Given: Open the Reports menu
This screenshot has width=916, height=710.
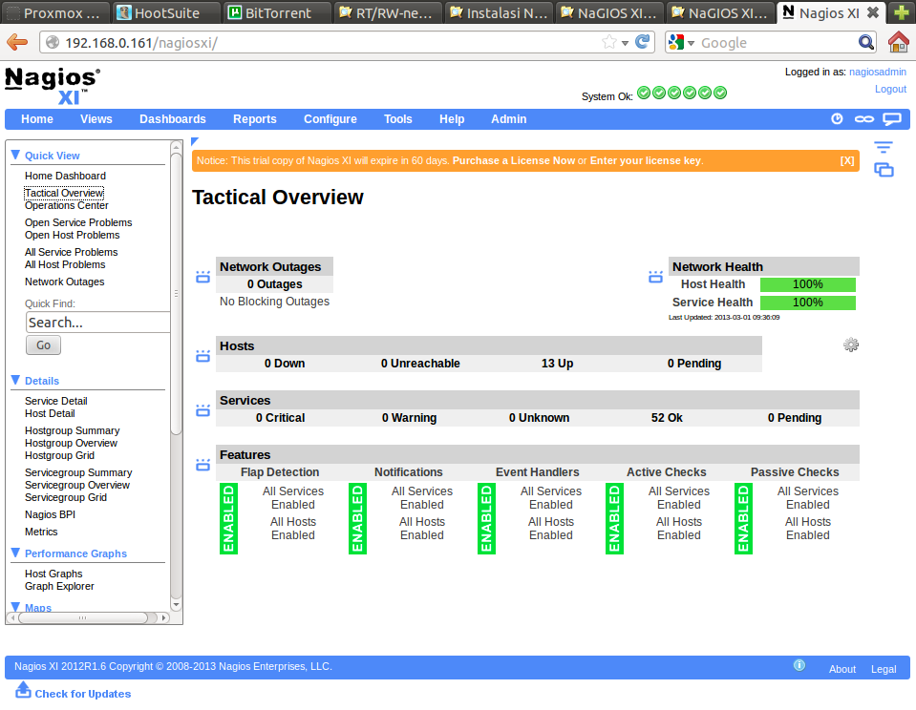Looking at the screenshot, I should click(254, 119).
